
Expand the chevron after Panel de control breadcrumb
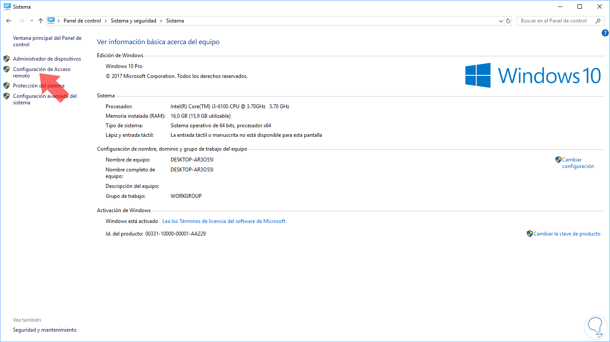[x=106, y=21]
